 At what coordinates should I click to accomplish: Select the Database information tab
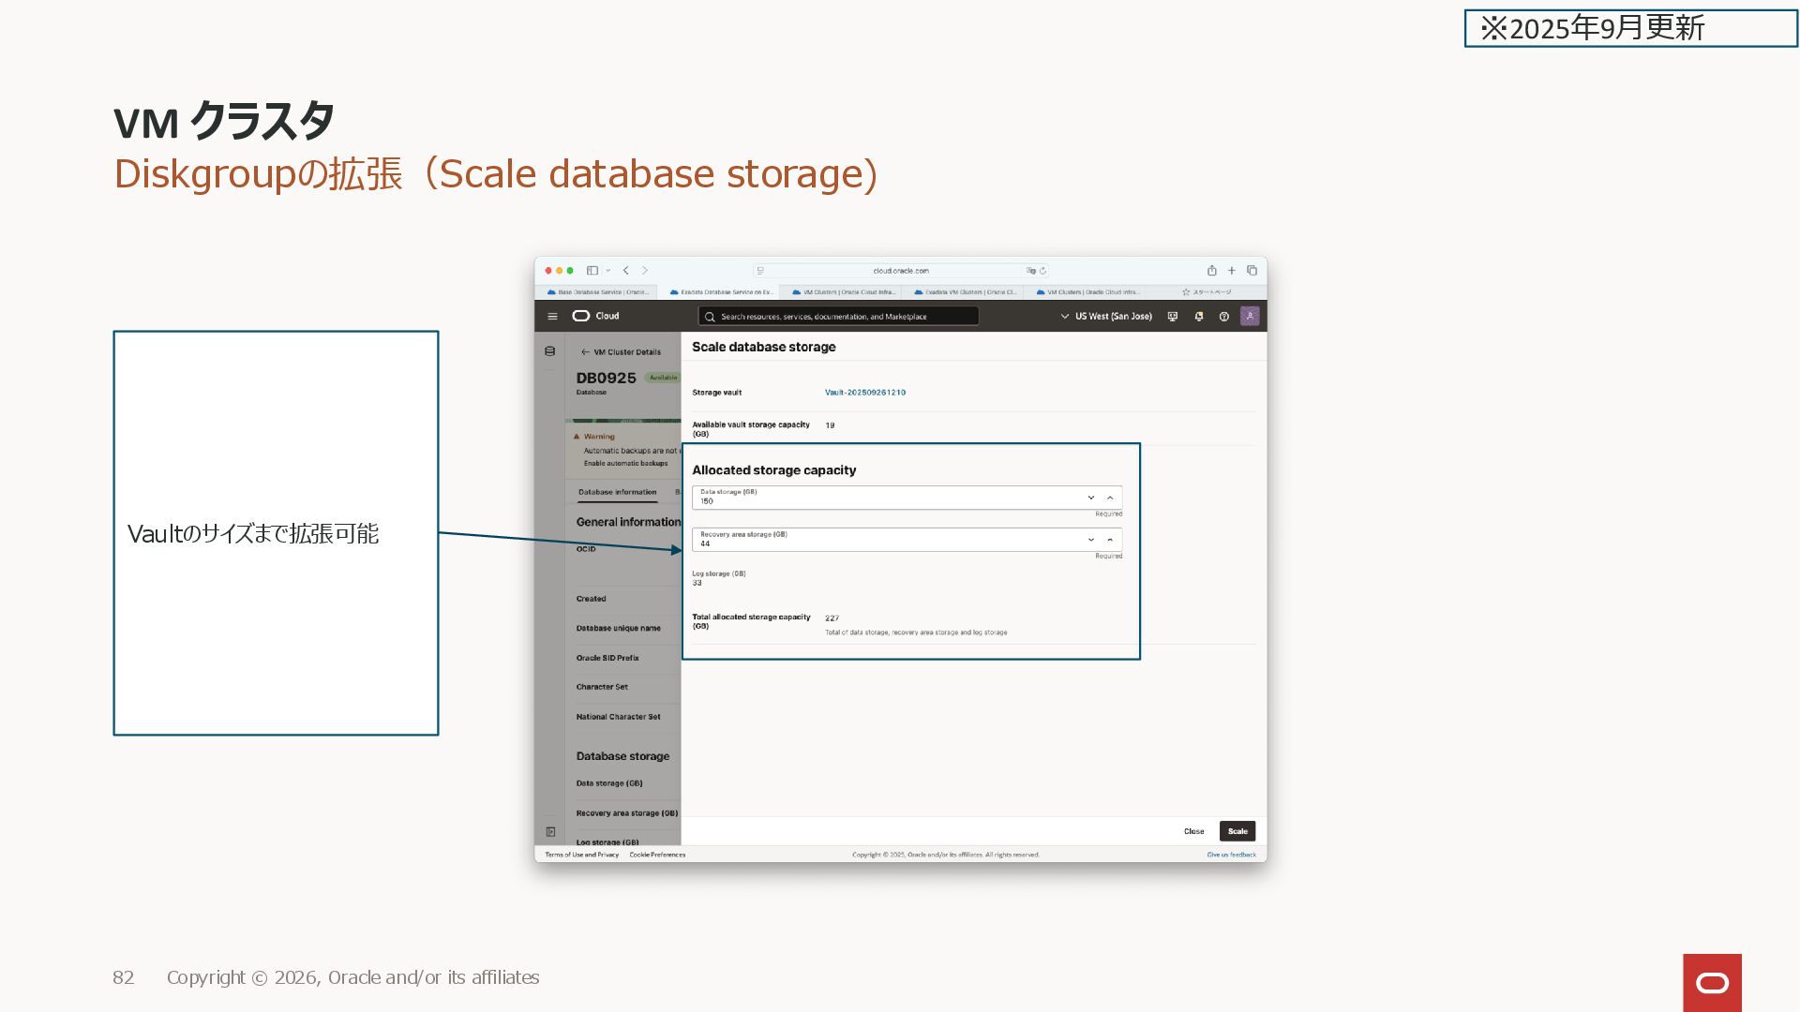(617, 492)
